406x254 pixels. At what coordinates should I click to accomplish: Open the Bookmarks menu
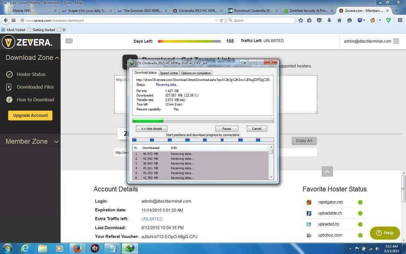point(52,3)
